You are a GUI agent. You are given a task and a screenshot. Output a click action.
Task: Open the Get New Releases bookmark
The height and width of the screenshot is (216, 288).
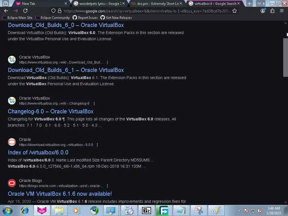[x=116, y=18]
